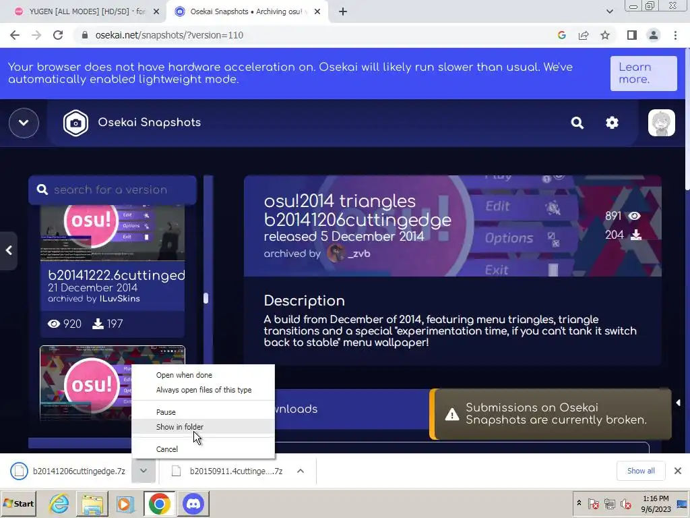Click the page vertical scrollbar
This screenshot has height=518, width=690.
point(687,119)
